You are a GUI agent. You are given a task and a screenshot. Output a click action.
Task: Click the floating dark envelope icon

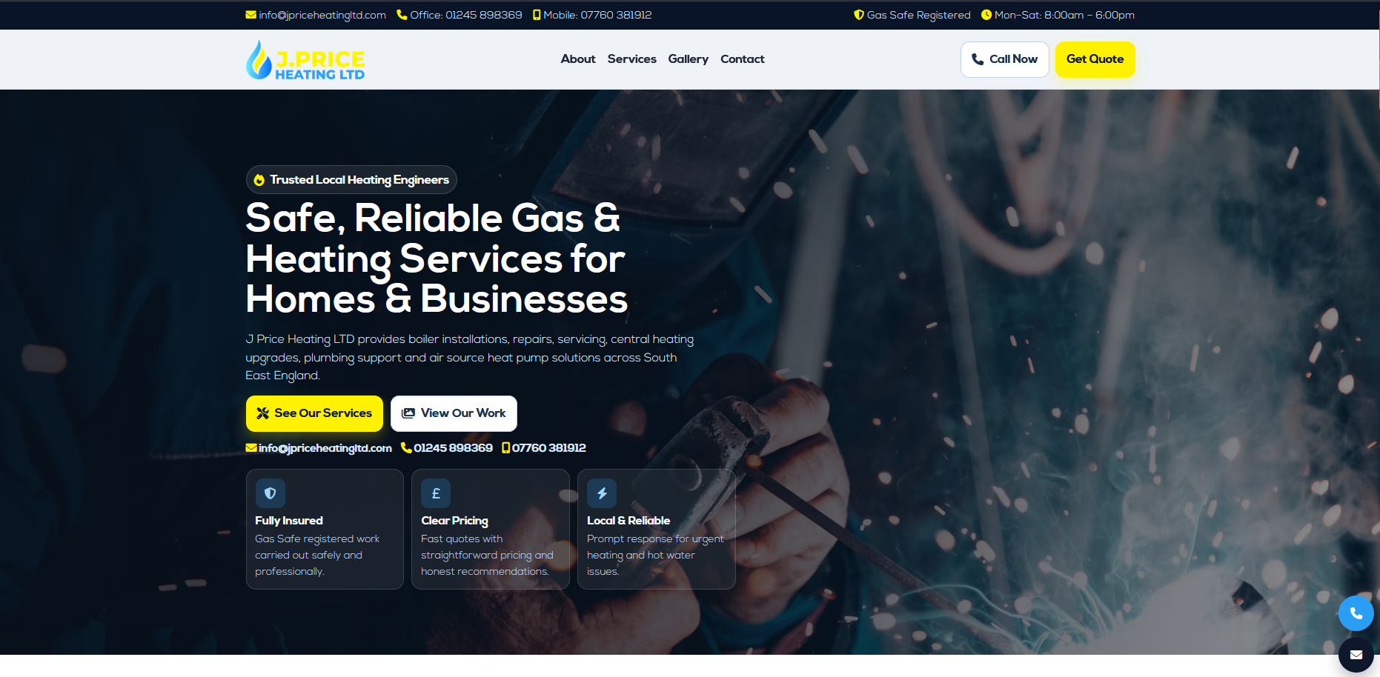point(1356,655)
